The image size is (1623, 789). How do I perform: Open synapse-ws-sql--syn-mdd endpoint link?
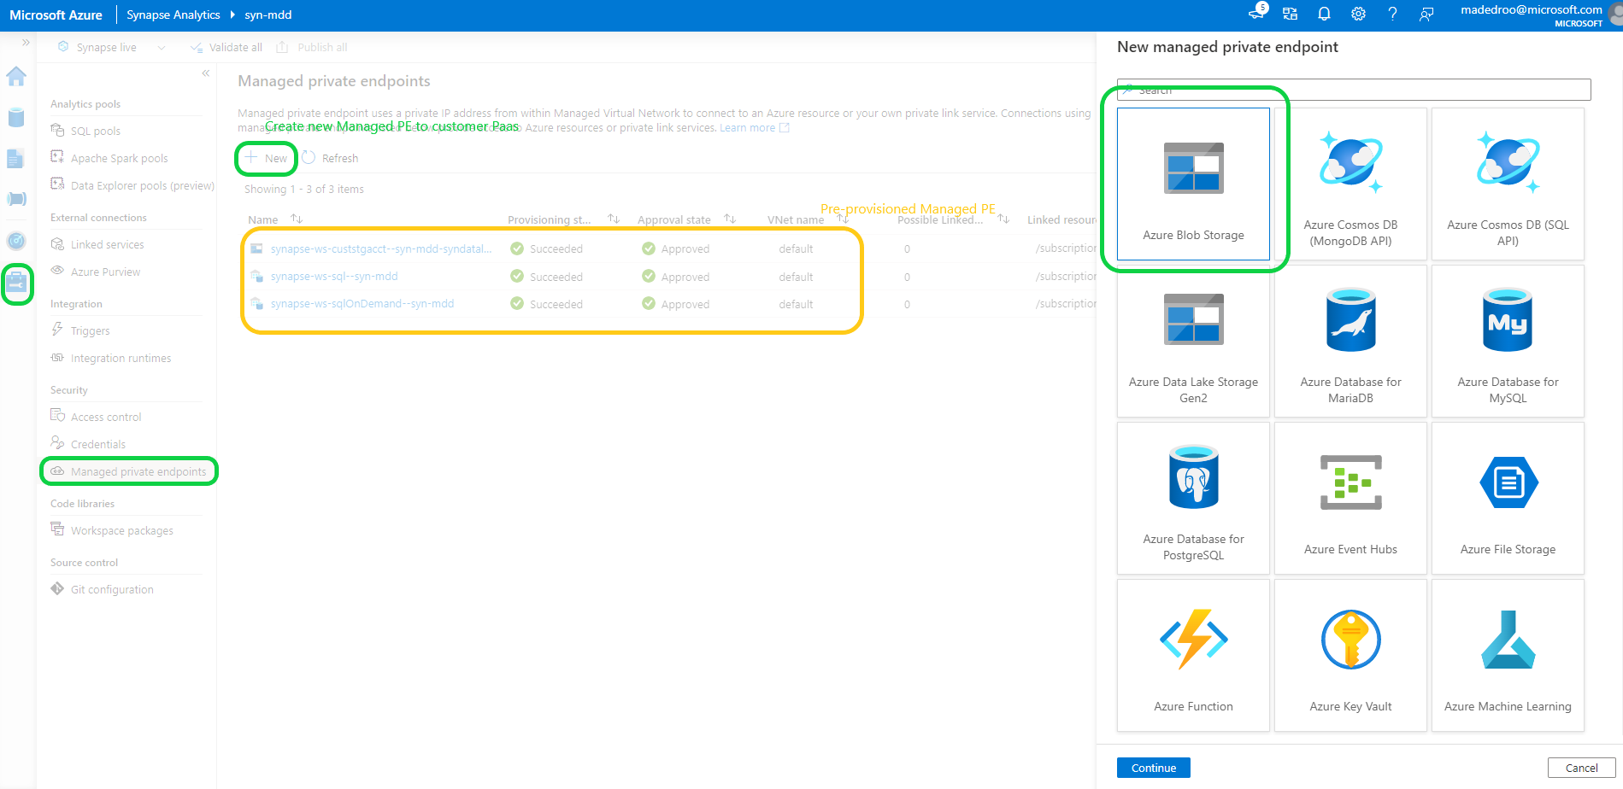pyautogui.click(x=334, y=276)
